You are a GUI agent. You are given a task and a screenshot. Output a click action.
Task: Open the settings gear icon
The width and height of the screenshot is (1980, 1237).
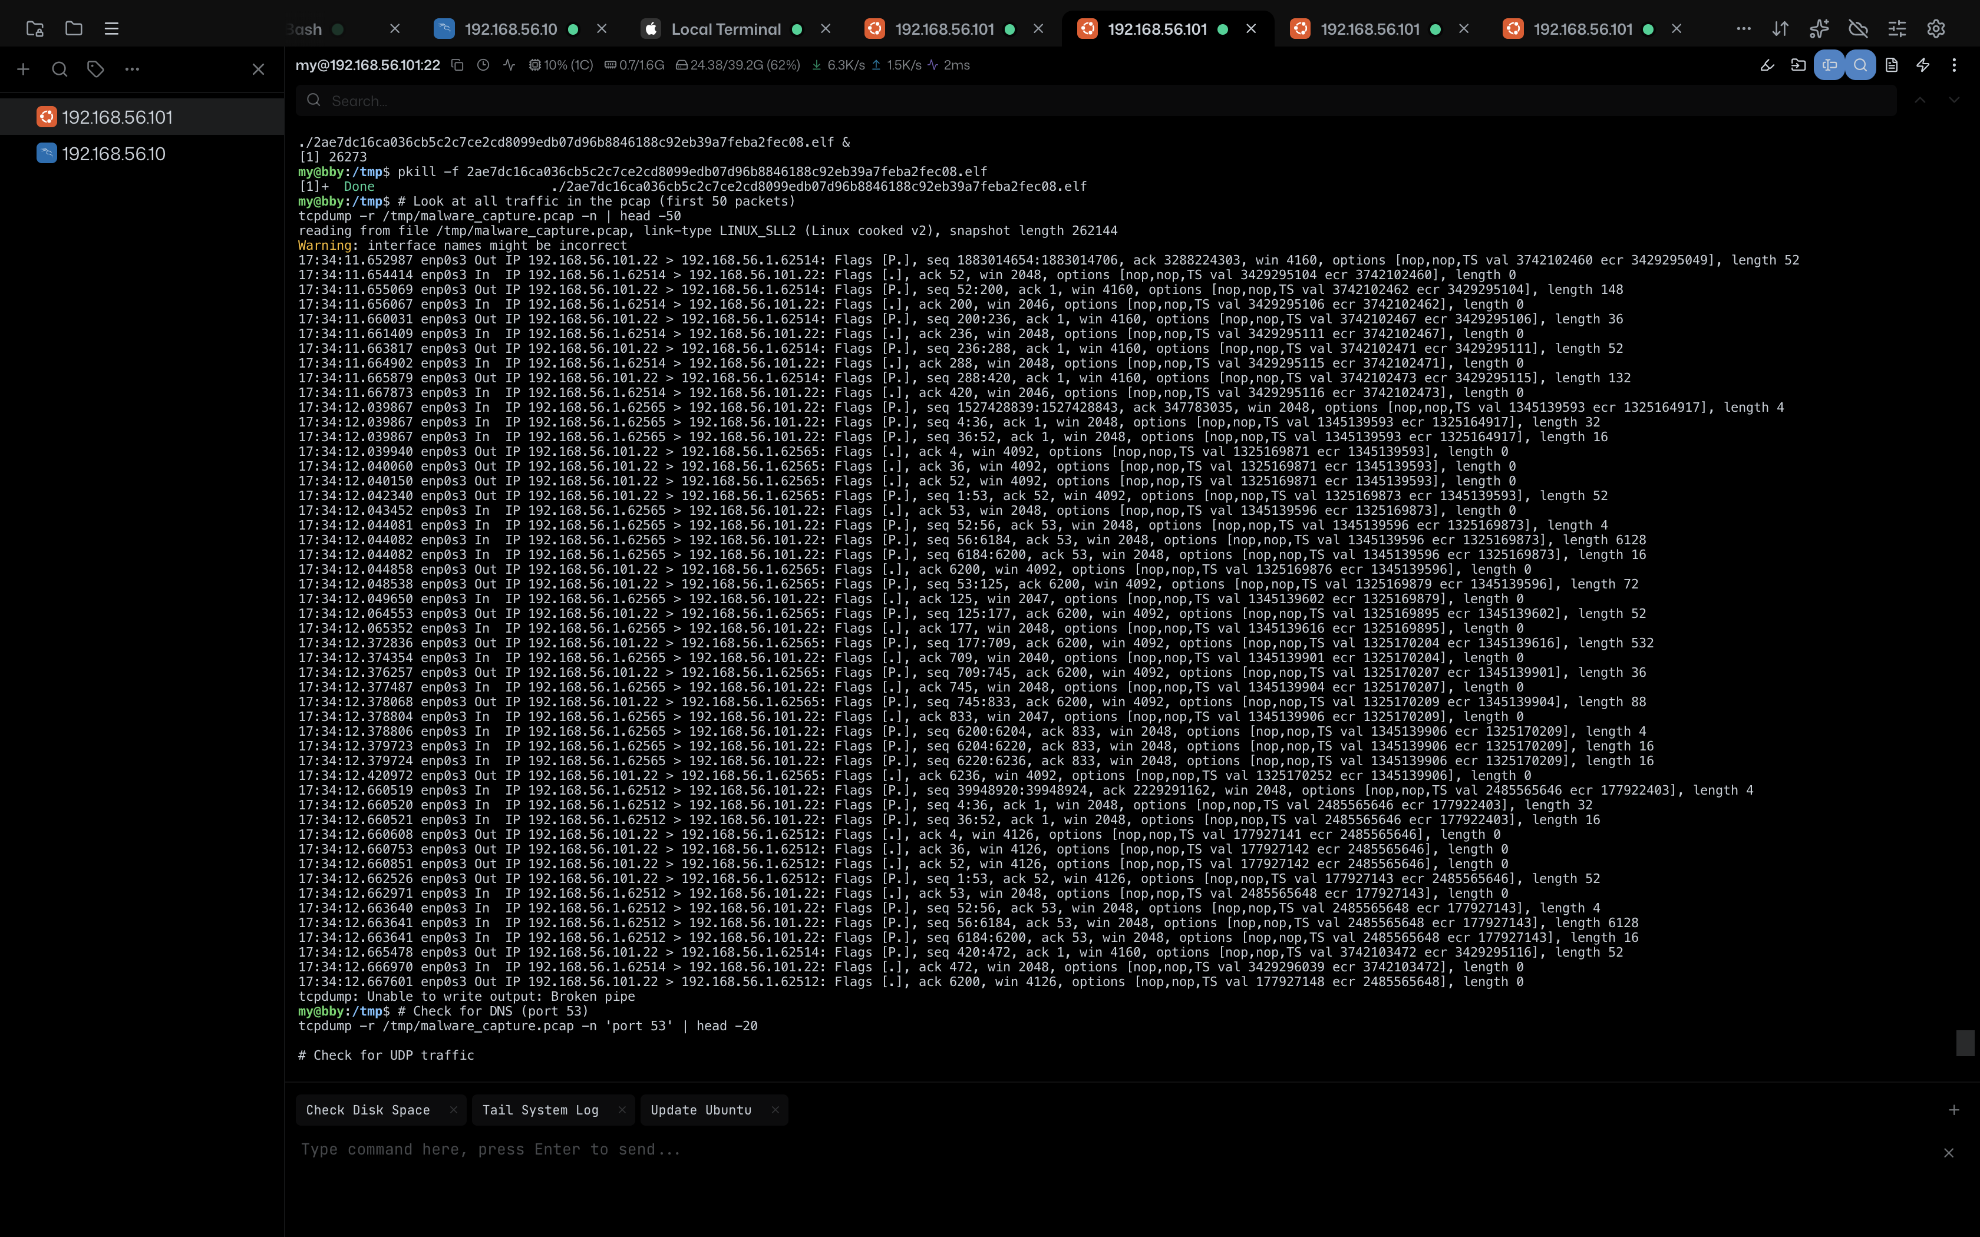[1936, 29]
